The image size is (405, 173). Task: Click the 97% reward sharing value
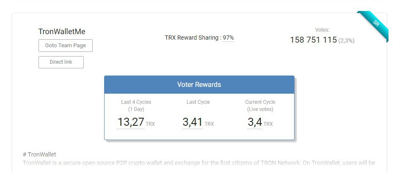[x=229, y=38]
